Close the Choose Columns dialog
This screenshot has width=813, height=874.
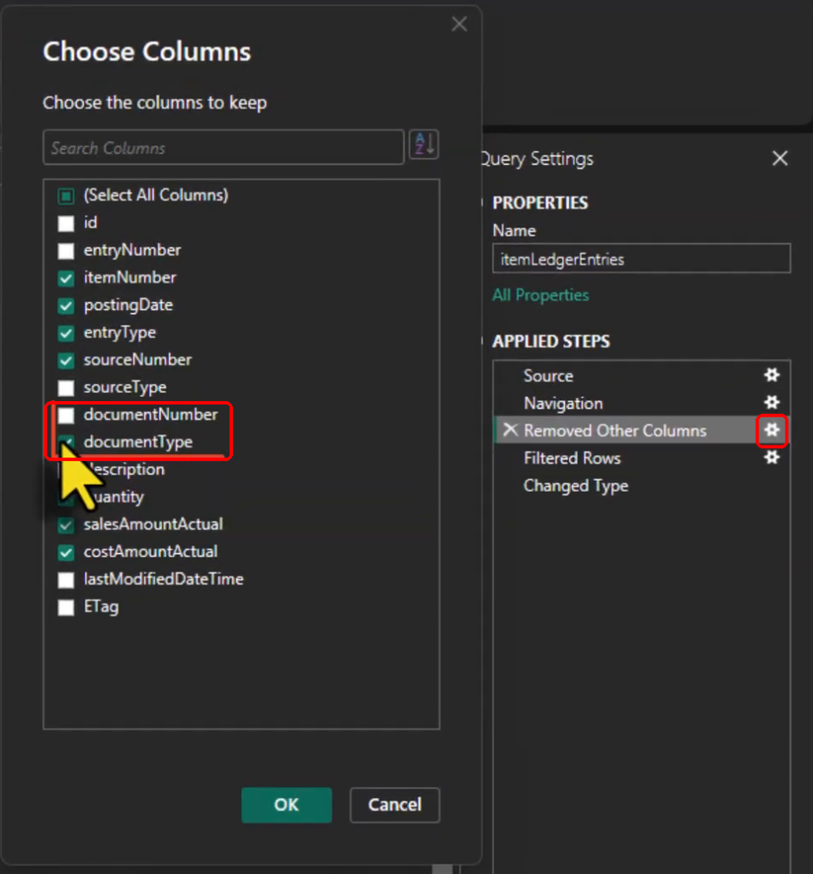point(459,24)
